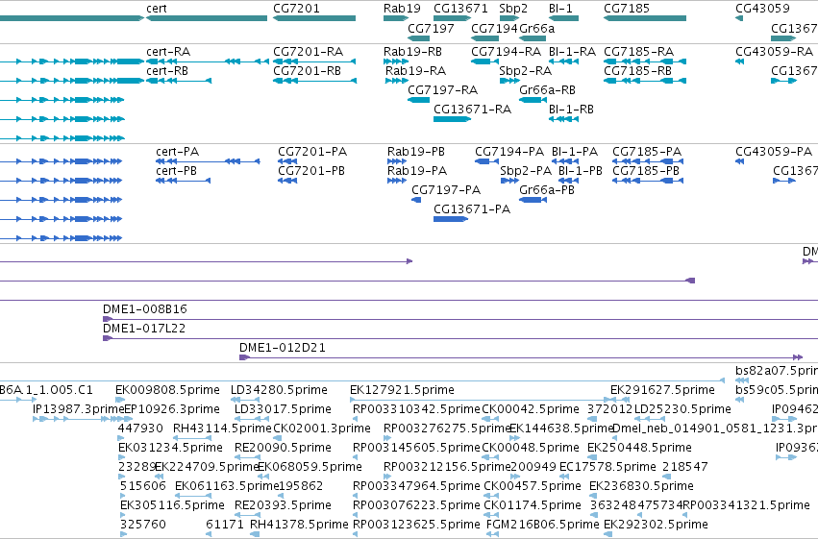
Task: Select the cert-PB protein label
Action: (176, 170)
